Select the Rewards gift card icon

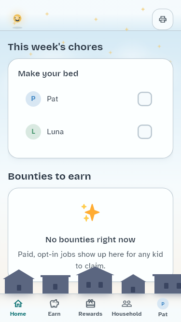[x=91, y=304]
